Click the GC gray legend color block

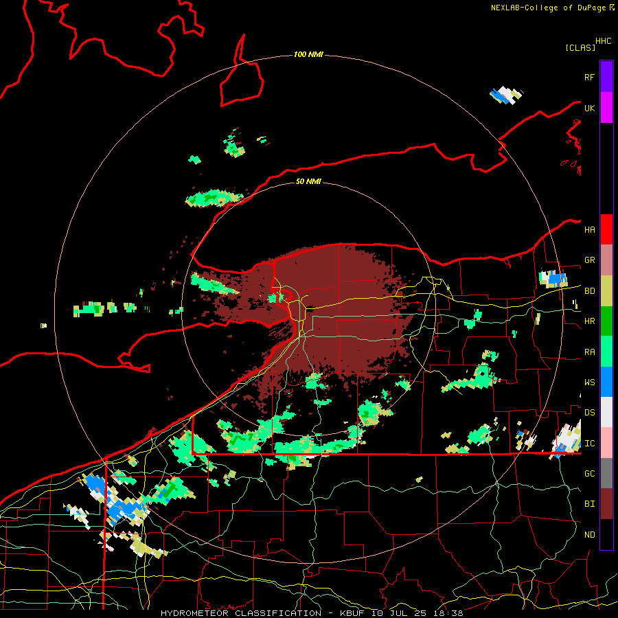click(x=606, y=473)
